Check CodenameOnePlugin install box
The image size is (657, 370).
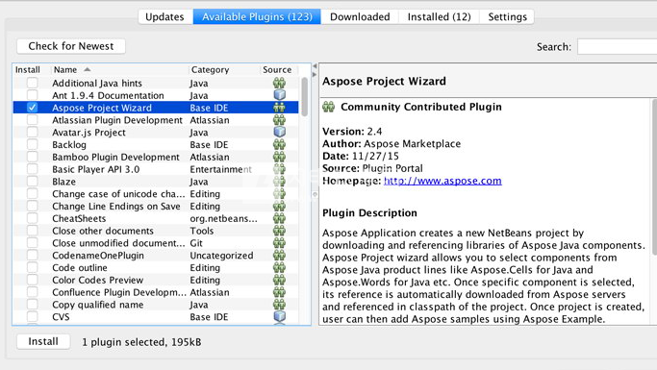point(33,255)
